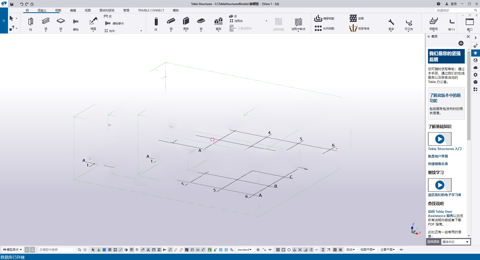Image resolution: width=480 pixels, height=260 pixels.
Task: Open the cloud side panel icon
Action: tap(475, 67)
